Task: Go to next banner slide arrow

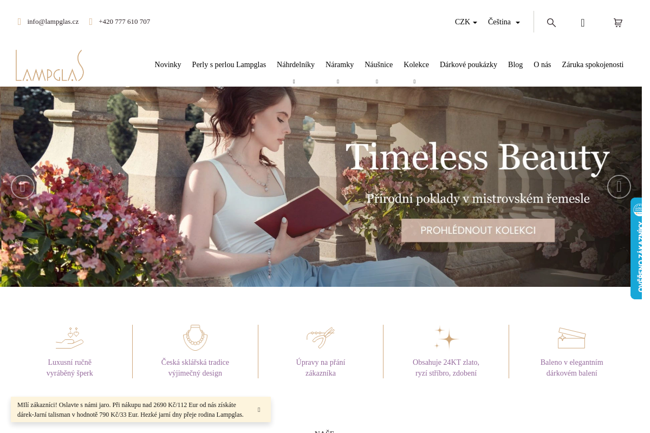Action: (619, 187)
